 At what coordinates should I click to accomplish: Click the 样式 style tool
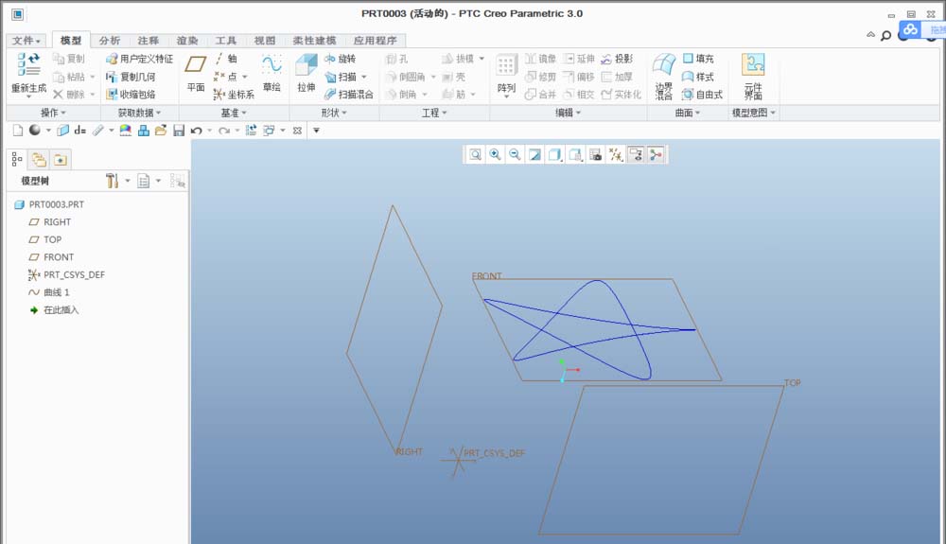[x=698, y=77]
